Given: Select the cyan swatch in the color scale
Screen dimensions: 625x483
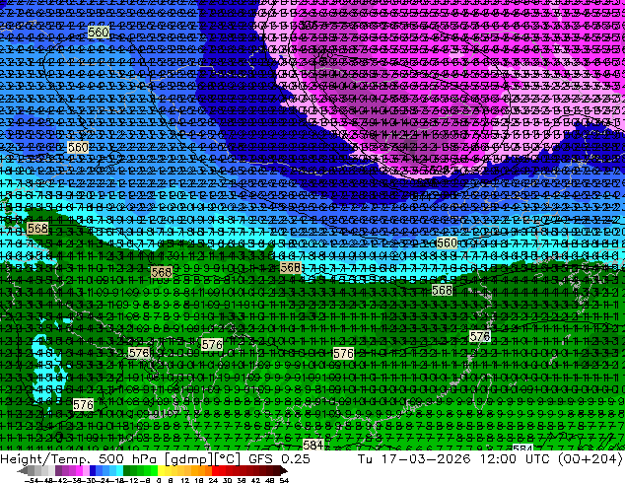Looking at the screenshot, I should 120,470.
